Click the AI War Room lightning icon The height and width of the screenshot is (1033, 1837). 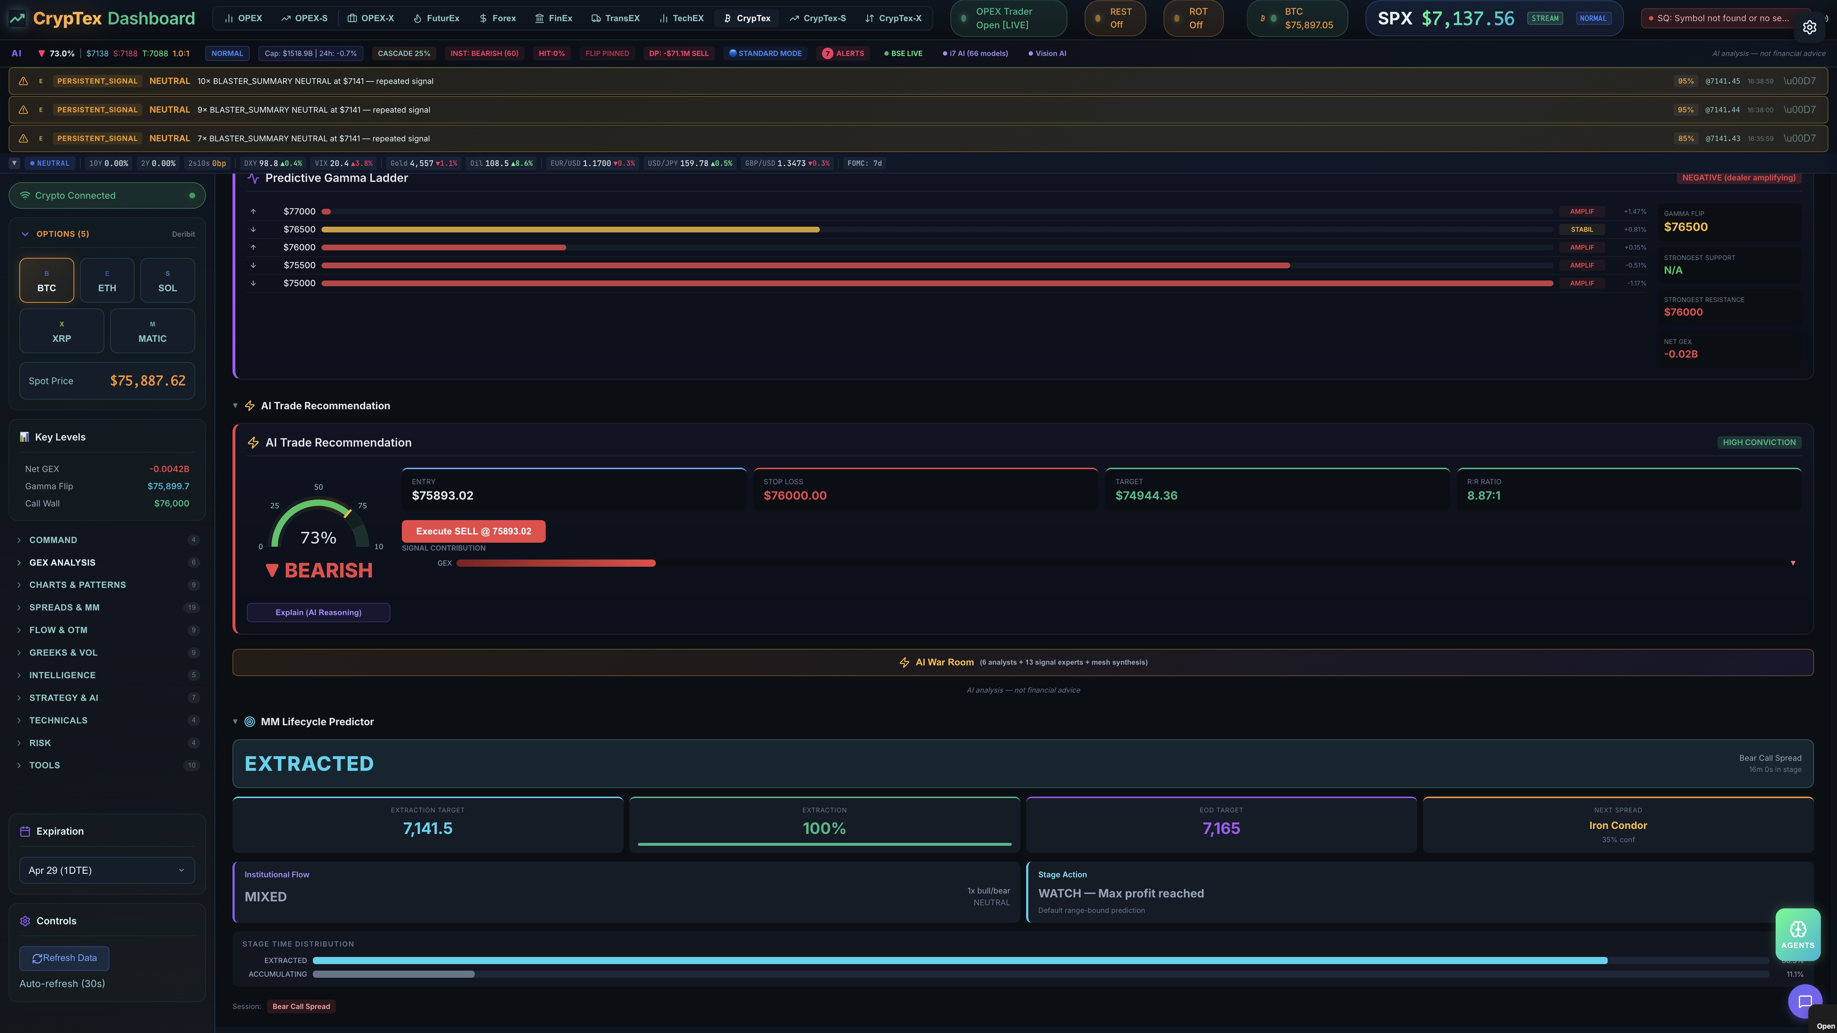(904, 662)
